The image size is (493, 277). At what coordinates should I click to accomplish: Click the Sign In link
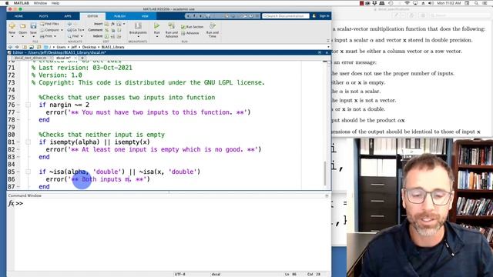(x=324, y=15)
